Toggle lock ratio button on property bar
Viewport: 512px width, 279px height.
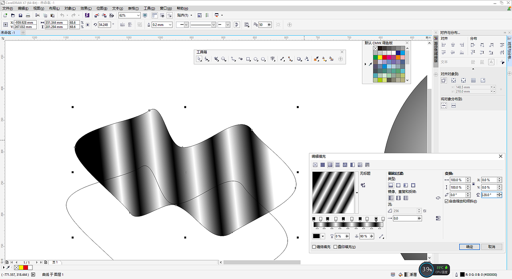[88, 24]
